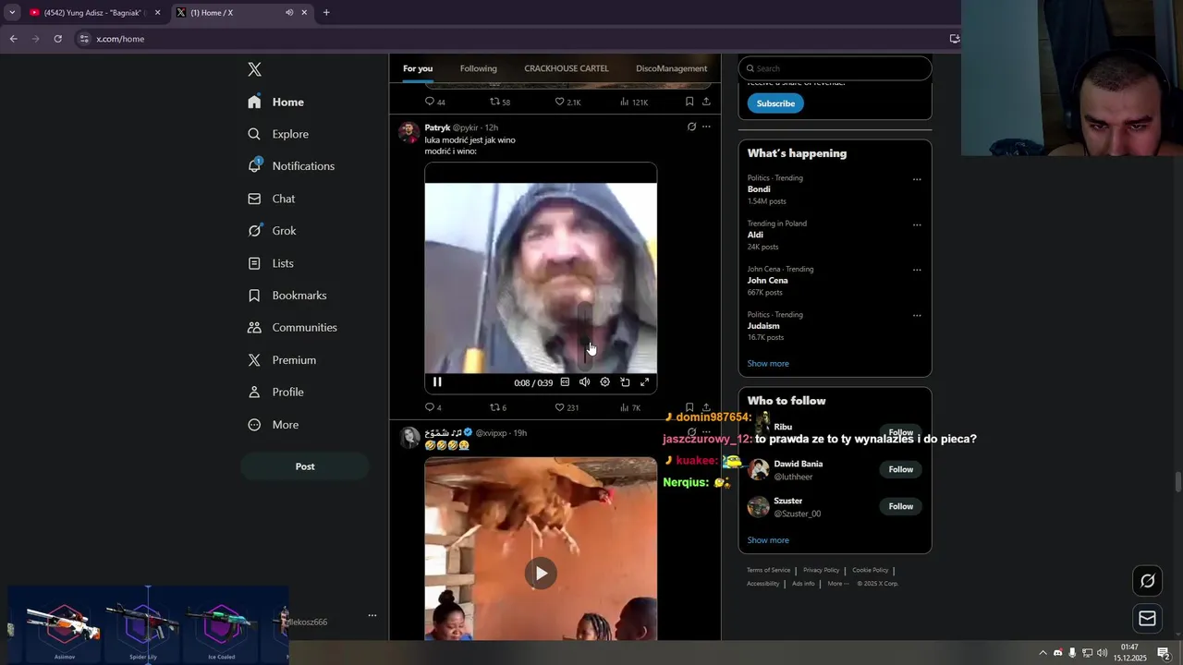
Task: Open Profile in sidebar
Action: (275, 393)
